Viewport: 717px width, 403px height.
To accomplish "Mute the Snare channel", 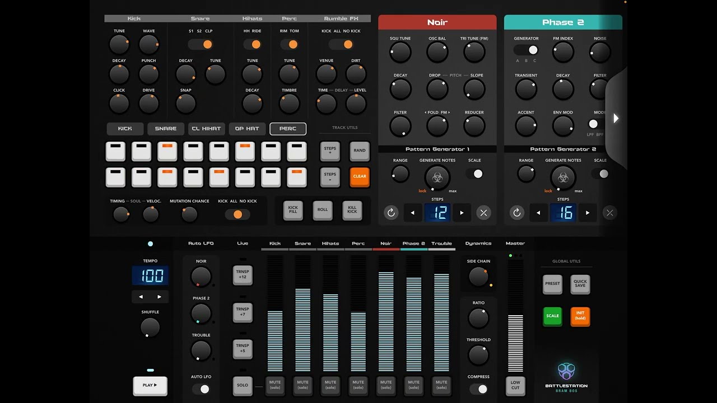I will [x=303, y=385].
